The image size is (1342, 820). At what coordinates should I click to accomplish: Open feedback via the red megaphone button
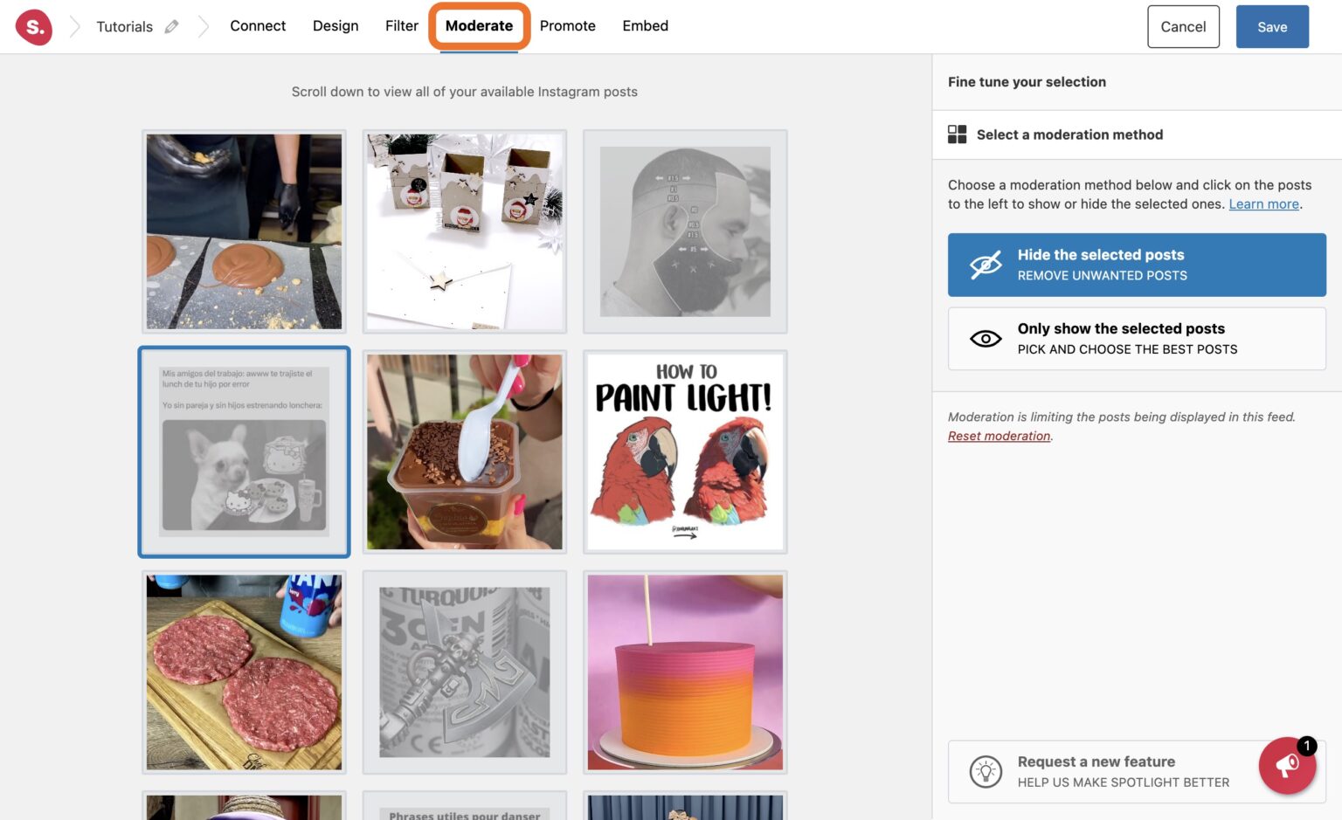pyautogui.click(x=1287, y=766)
